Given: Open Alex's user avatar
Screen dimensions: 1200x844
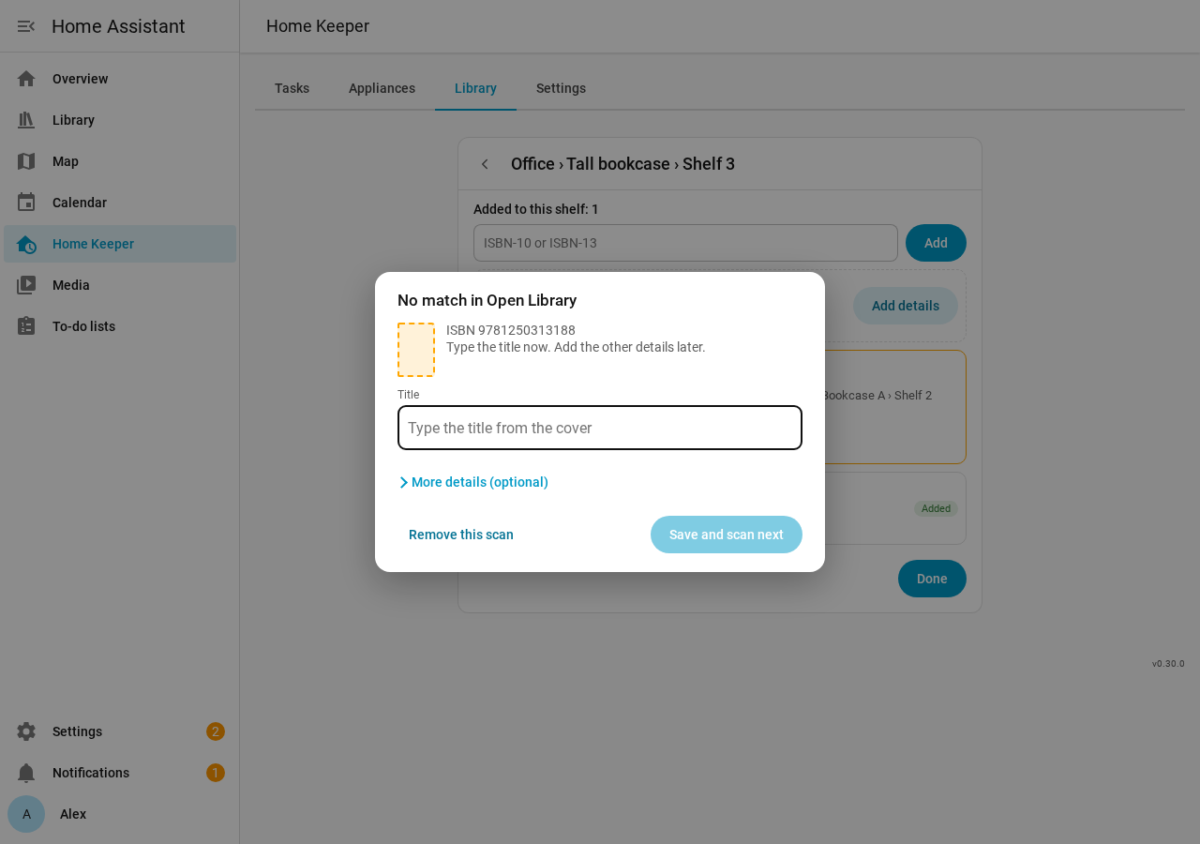Looking at the screenshot, I should (x=26, y=814).
